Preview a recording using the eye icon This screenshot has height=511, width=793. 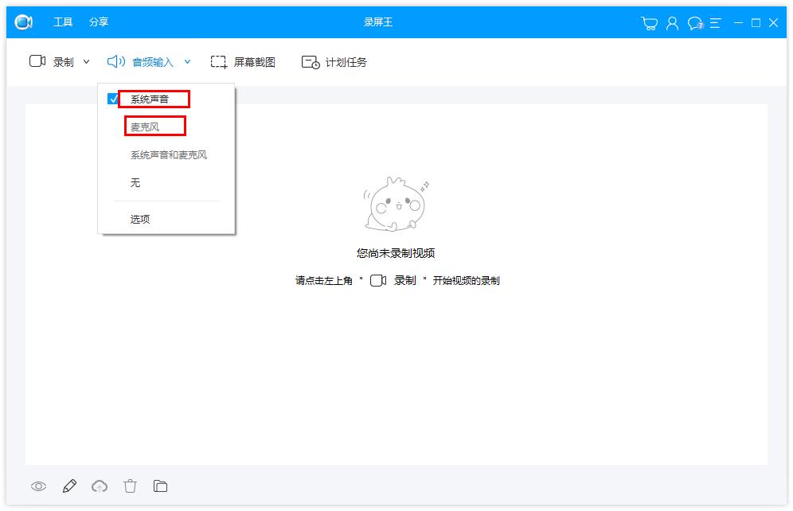(37, 486)
